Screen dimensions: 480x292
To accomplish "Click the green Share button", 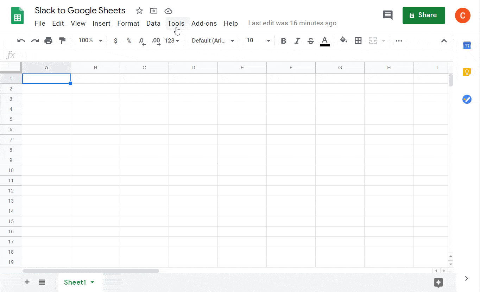I will point(423,15).
